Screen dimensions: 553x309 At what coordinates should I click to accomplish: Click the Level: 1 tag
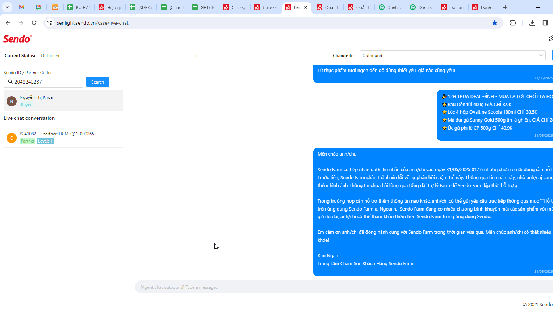45,141
